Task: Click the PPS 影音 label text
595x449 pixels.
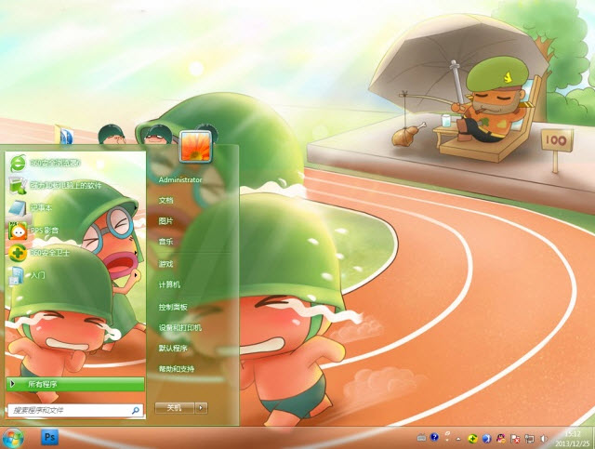Action: coord(45,231)
